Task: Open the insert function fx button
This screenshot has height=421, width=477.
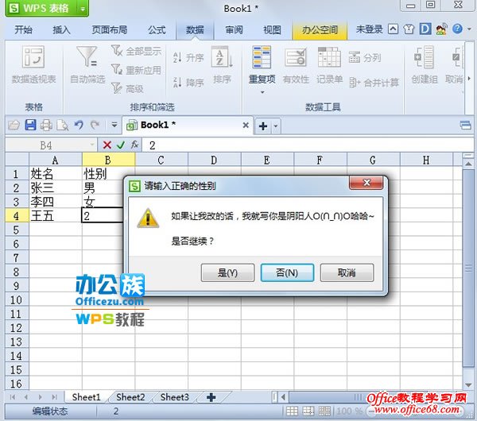Action: [135, 145]
